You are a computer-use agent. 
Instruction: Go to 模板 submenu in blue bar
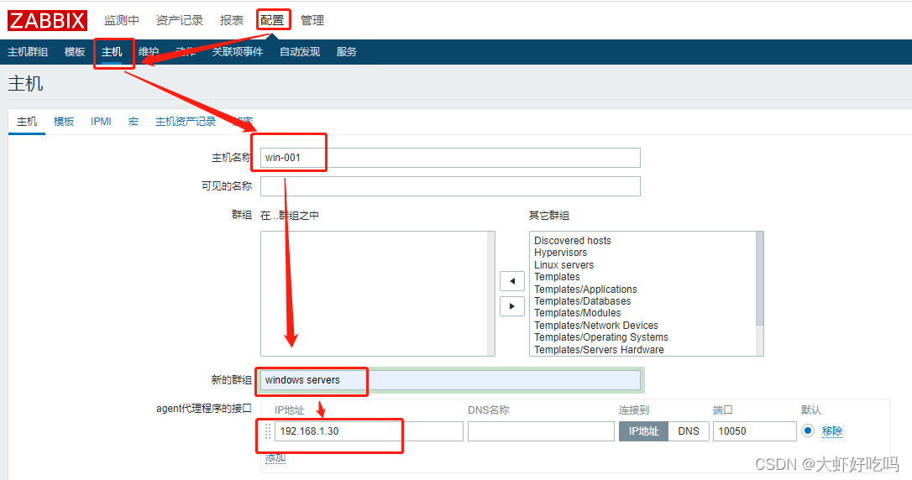coord(75,52)
